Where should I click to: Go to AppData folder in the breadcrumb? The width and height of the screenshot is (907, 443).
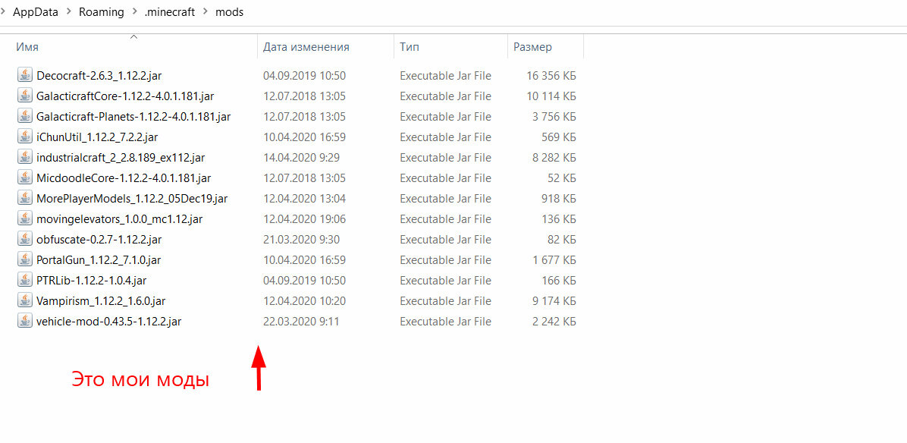click(36, 12)
